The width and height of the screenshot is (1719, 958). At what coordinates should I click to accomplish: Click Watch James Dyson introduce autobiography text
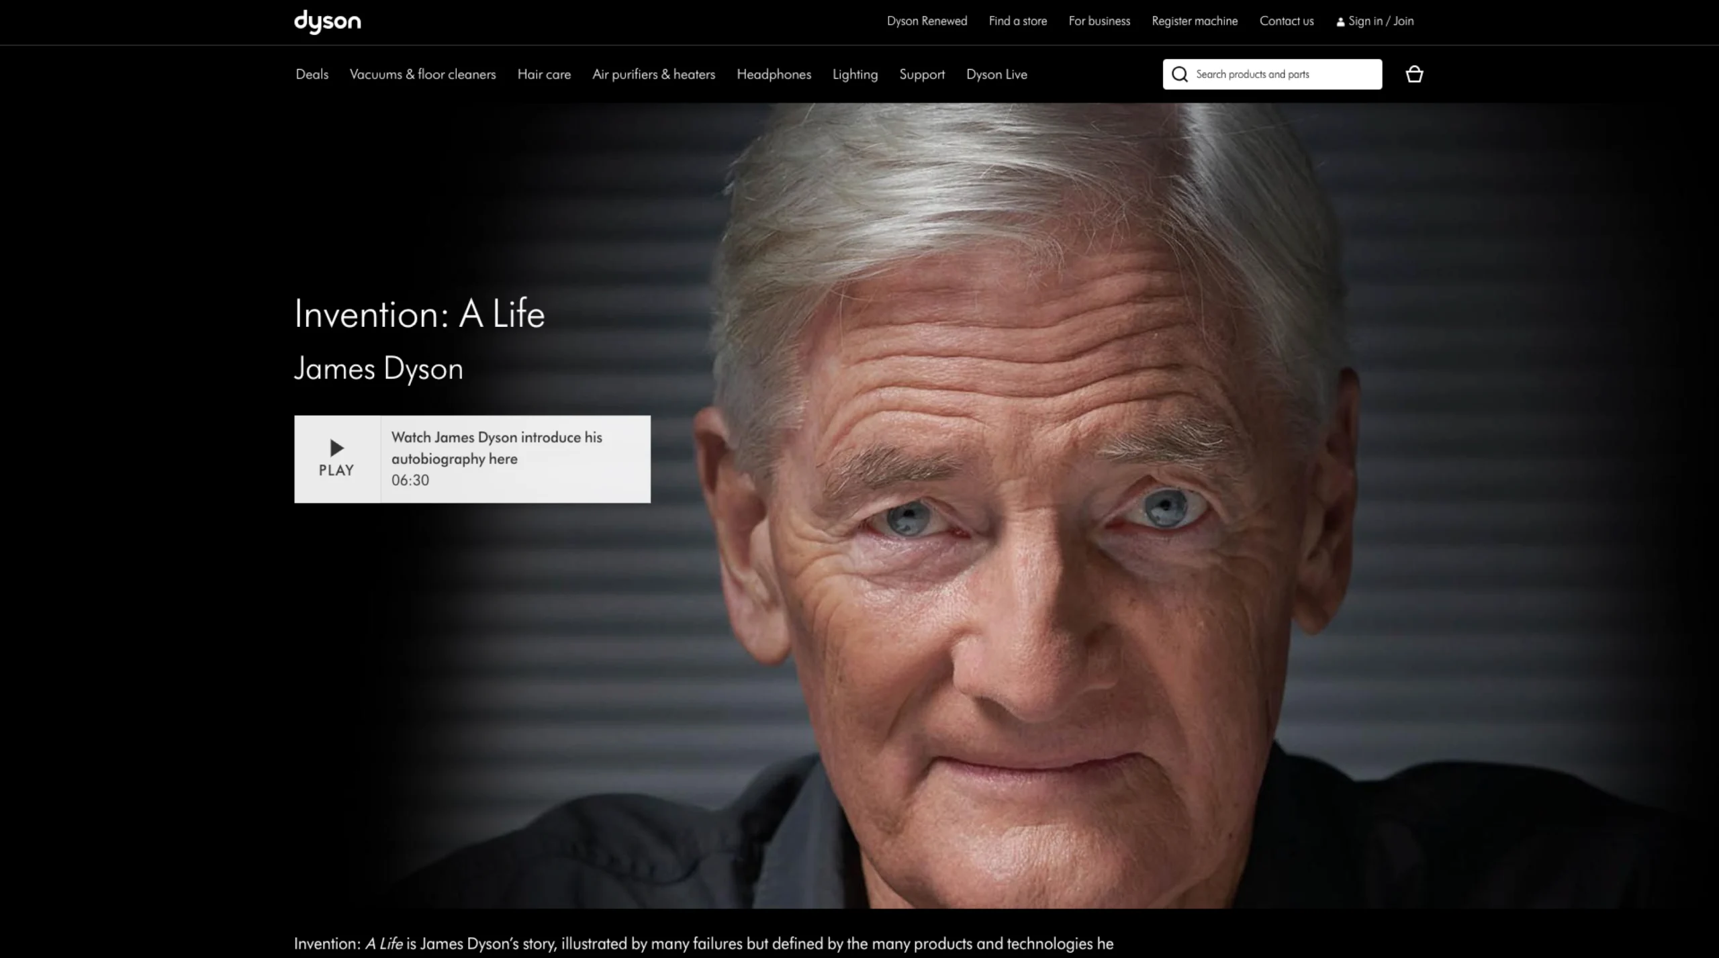497,448
